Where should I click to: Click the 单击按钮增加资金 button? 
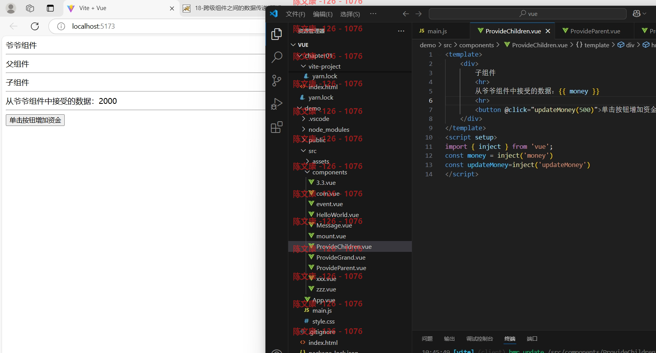(35, 120)
